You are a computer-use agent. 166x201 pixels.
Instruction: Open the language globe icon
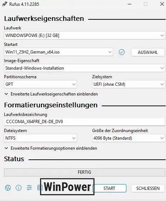coord(8,188)
